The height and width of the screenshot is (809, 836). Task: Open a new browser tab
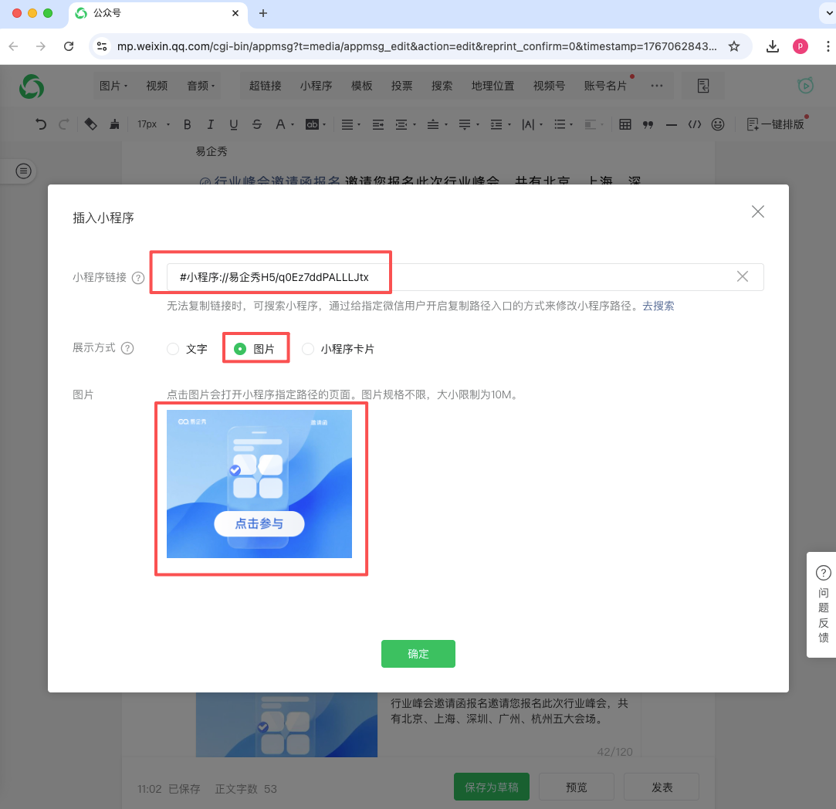point(263,13)
